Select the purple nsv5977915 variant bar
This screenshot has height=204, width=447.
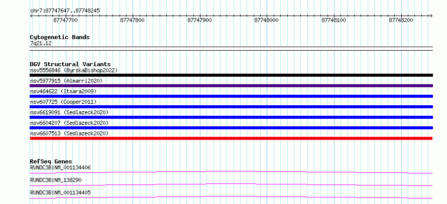coord(231,86)
